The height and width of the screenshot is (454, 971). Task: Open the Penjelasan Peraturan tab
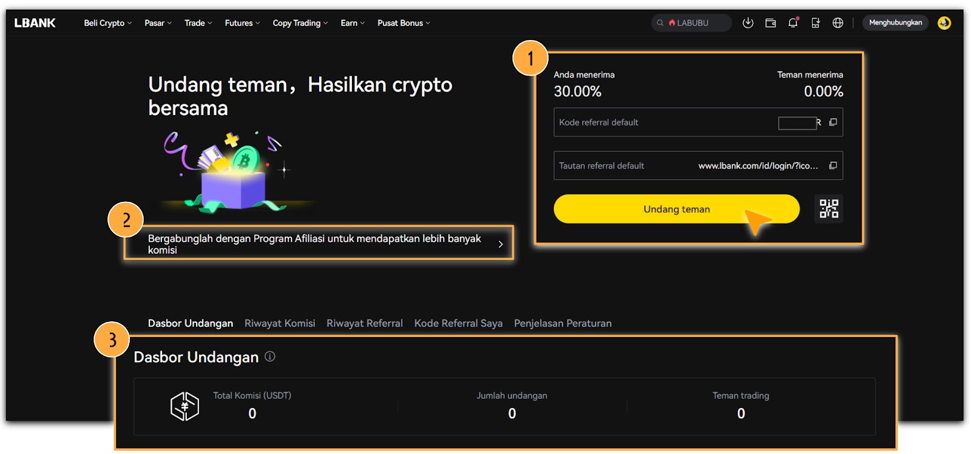[563, 323]
